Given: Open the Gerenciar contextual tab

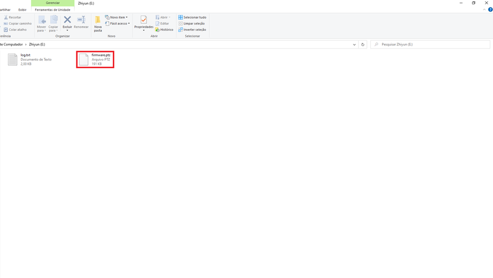Looking at the screenshot, I should tap(53, 3).
